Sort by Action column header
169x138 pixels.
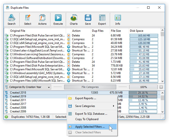point(81,31)
